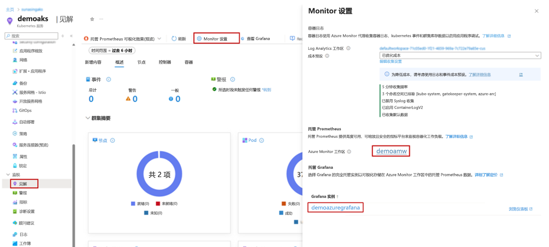Click the 备份 cloud icon in sidebar

pyautogui.click(x=15, y=83)
